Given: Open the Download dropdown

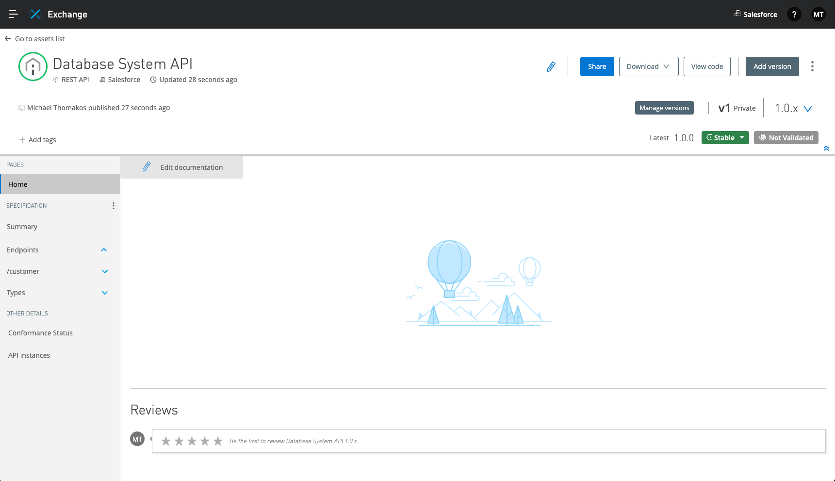Looking at the screenshot, I should [648, 66].
